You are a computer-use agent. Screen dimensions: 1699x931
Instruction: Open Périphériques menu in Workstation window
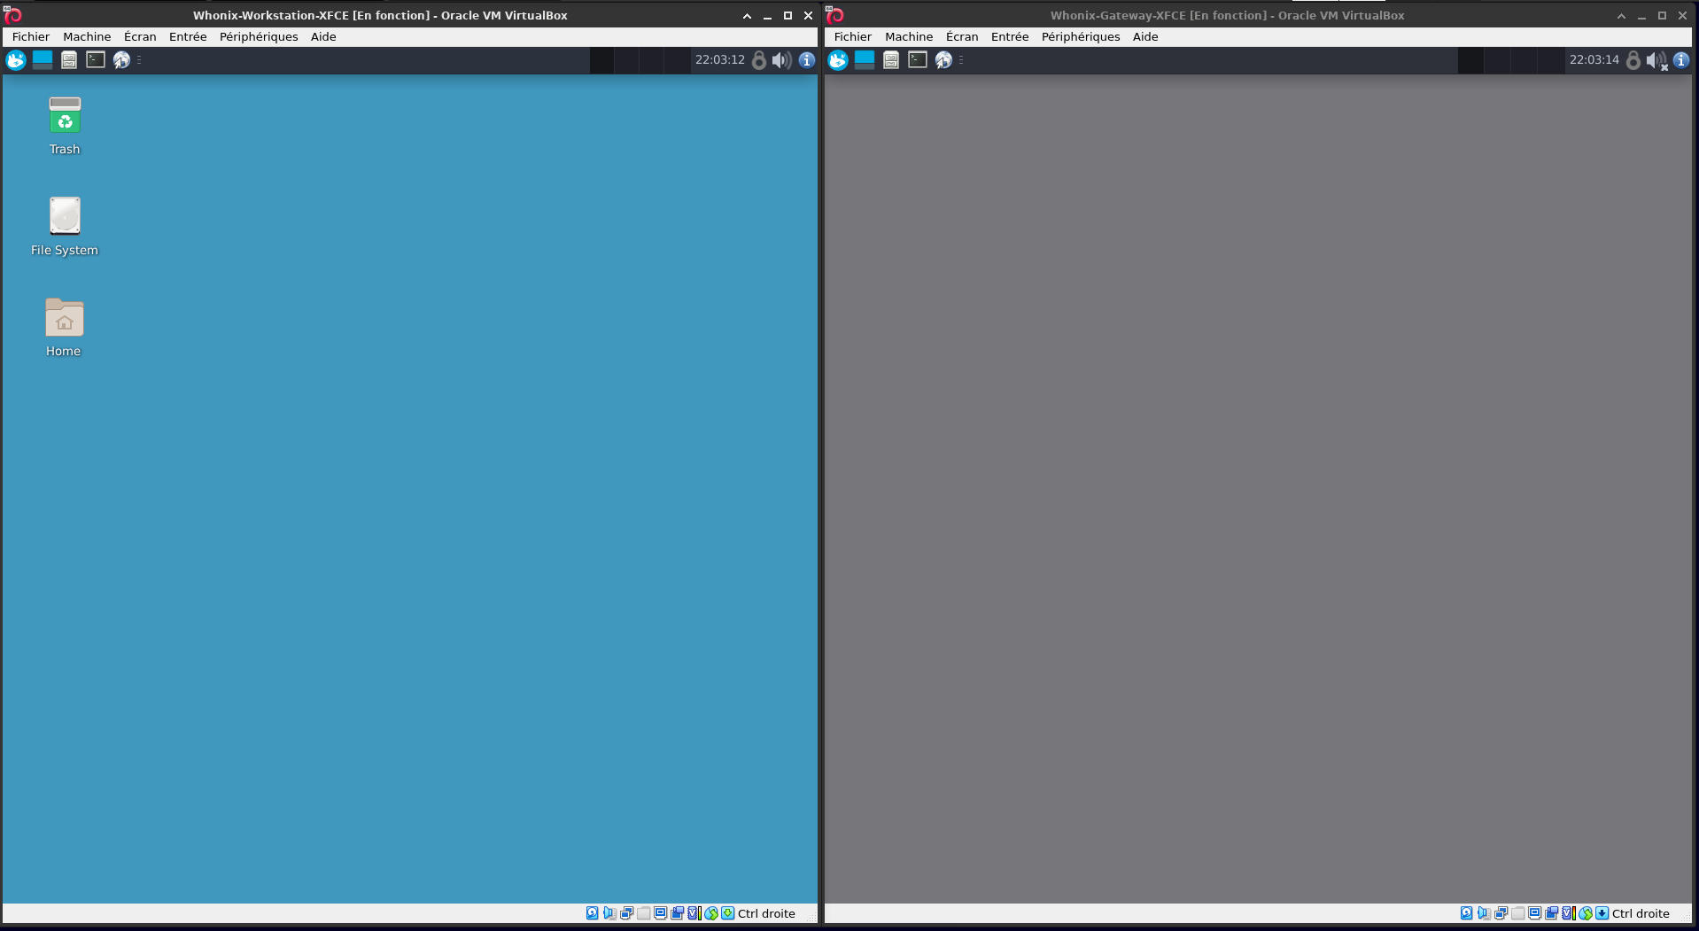[259, 36]
